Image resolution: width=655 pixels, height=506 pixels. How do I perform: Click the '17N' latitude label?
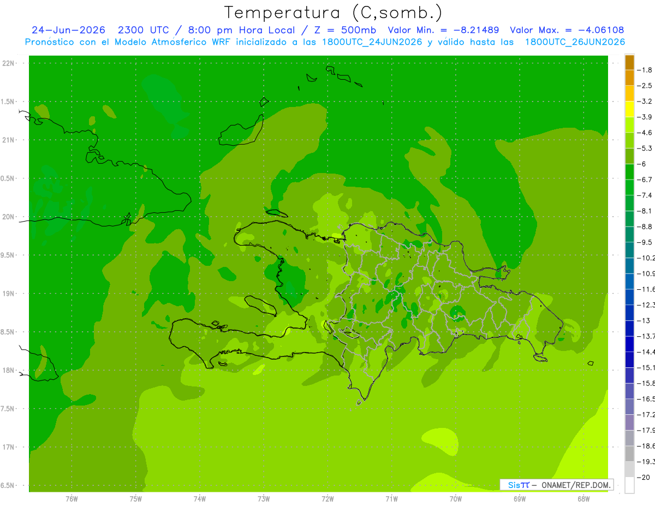pyautogui.click(x=9, y=447)
